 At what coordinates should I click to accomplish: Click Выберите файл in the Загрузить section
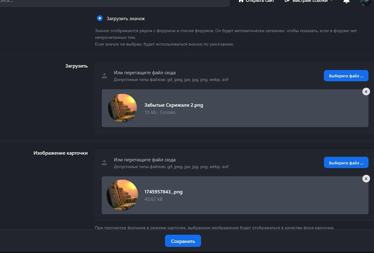point(346,76)
